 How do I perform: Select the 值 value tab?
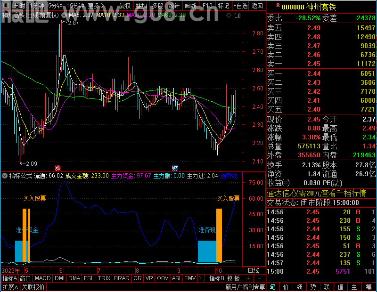point(340,287)
